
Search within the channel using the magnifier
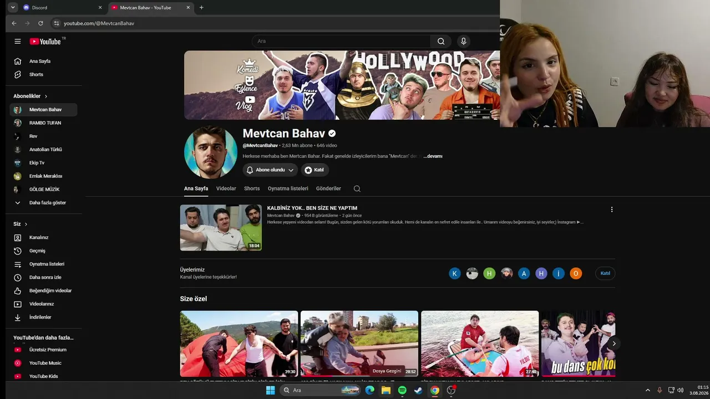(x=357, y=188)
